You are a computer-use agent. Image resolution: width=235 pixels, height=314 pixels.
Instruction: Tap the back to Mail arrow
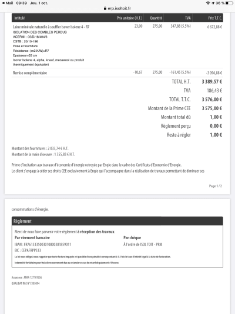(3, 3)
